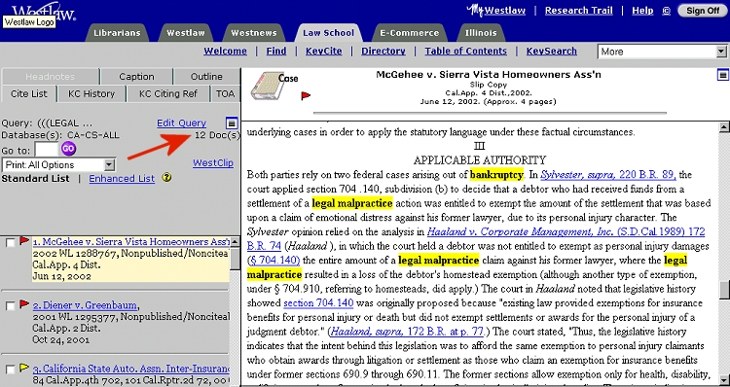Click the document pane scroll thumb
Screen dimensions: 730x387
coord(724,290)
